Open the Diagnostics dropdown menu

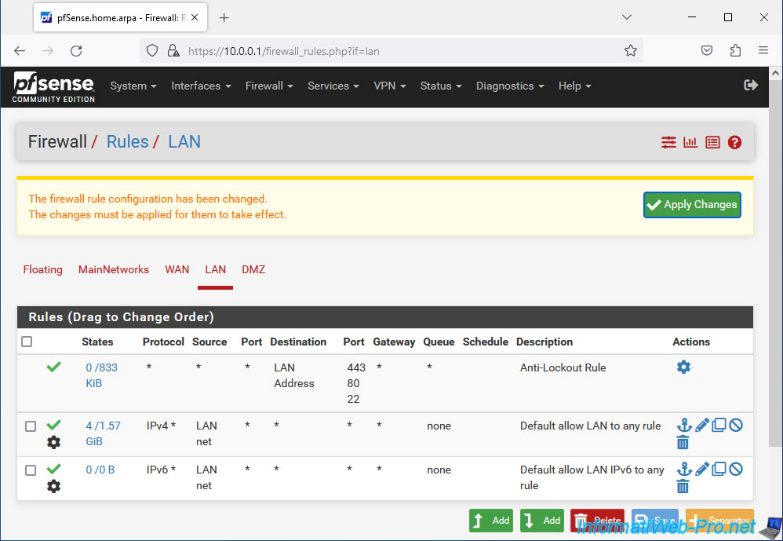(x=510, y=86)
